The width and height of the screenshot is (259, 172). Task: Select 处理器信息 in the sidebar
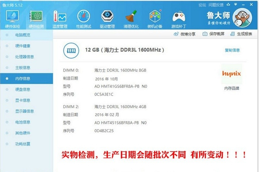pos(27,57)
